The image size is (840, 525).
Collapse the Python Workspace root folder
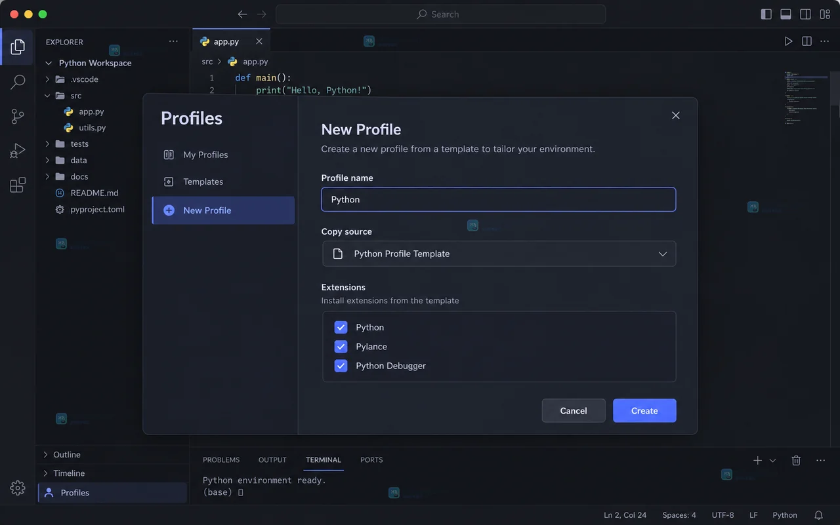pos(49,63)
